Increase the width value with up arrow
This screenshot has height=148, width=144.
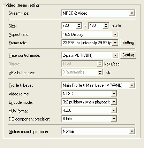click(79, 24)
